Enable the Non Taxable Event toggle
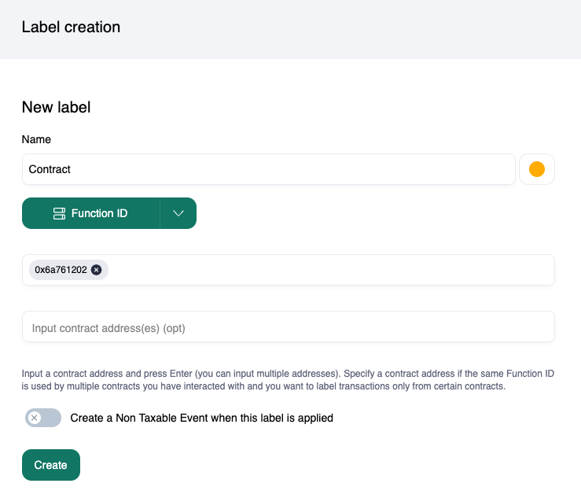581x498 pixels. [43, 418]
